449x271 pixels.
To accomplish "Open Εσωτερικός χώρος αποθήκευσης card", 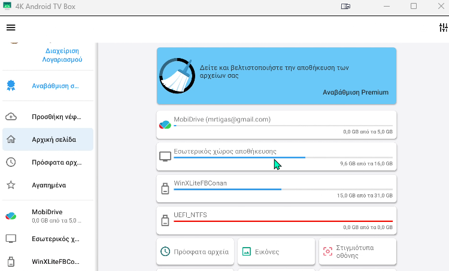I will 277,157.
